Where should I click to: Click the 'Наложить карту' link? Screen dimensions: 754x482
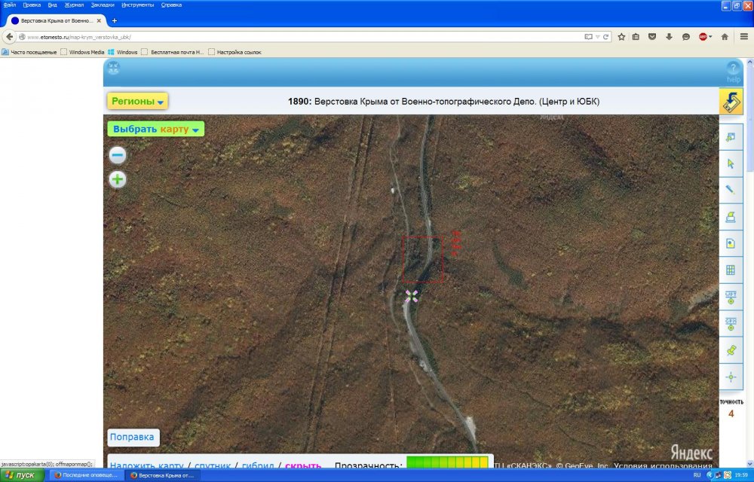[146, 466]
